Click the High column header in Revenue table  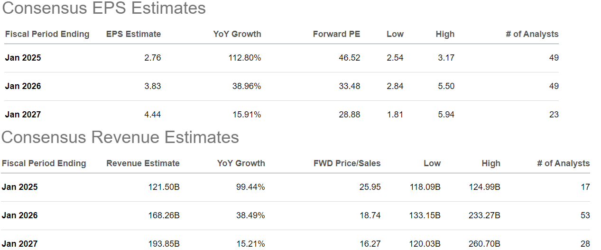point(490,163)
